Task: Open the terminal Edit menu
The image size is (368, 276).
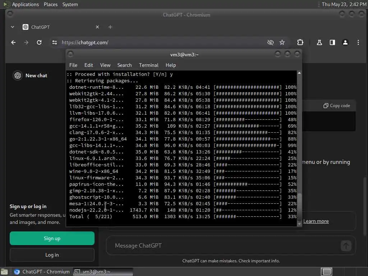Action: pyautogui.click(x=88, y=65)
